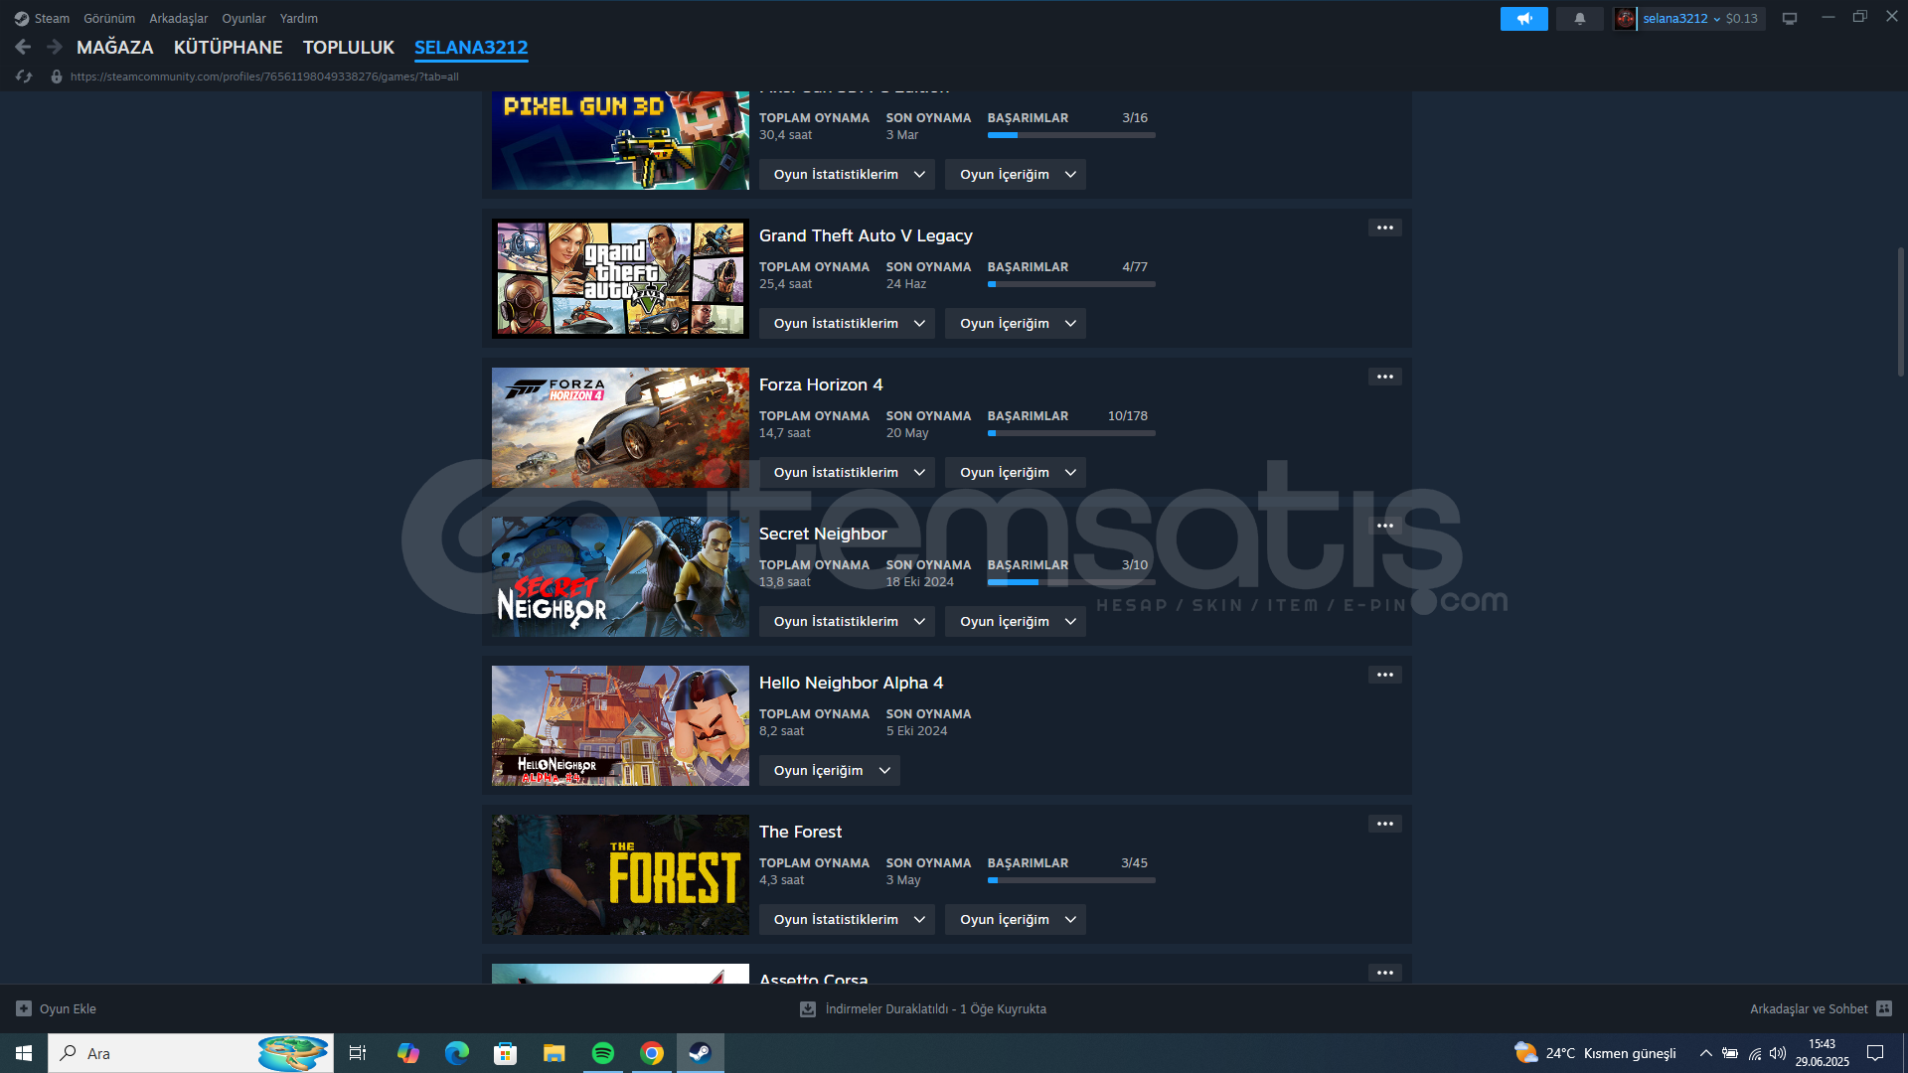Open the Yardım menu

tap(299, 18)
